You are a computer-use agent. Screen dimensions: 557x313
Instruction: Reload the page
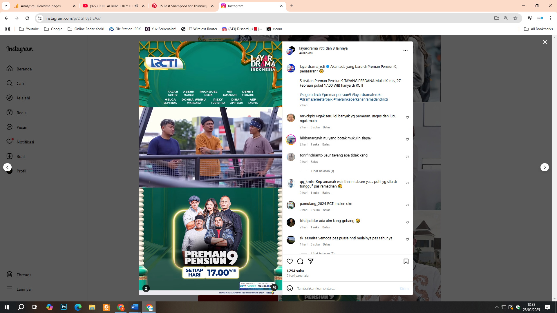[x=27, y=18]
